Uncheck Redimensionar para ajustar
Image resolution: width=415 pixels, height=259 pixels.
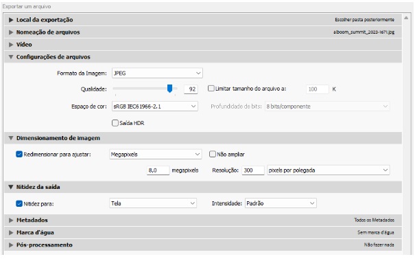pyautogui.click(x=19, y=155)
